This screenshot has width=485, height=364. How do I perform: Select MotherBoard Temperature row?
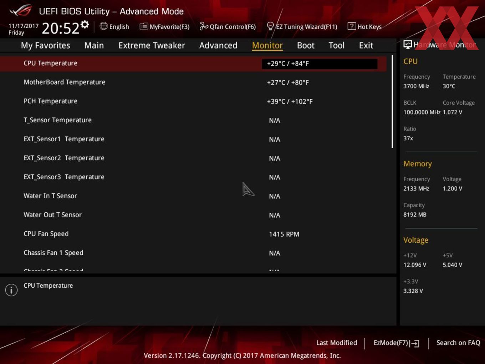tap(193, 82)
